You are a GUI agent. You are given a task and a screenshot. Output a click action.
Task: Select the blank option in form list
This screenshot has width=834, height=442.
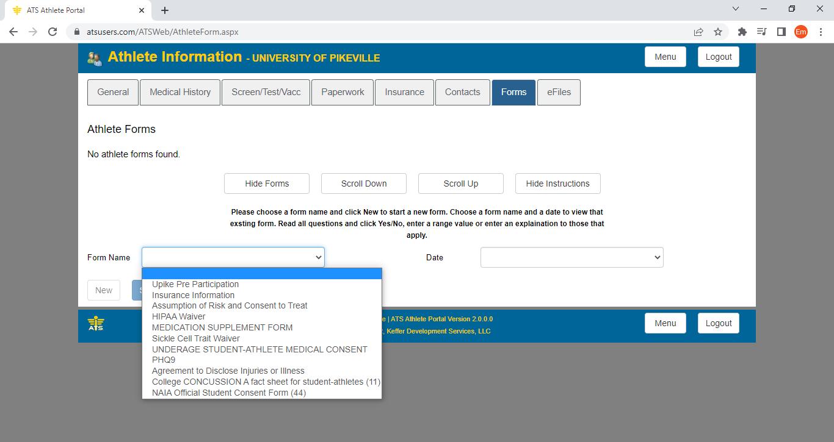click(x=262, y=274)
